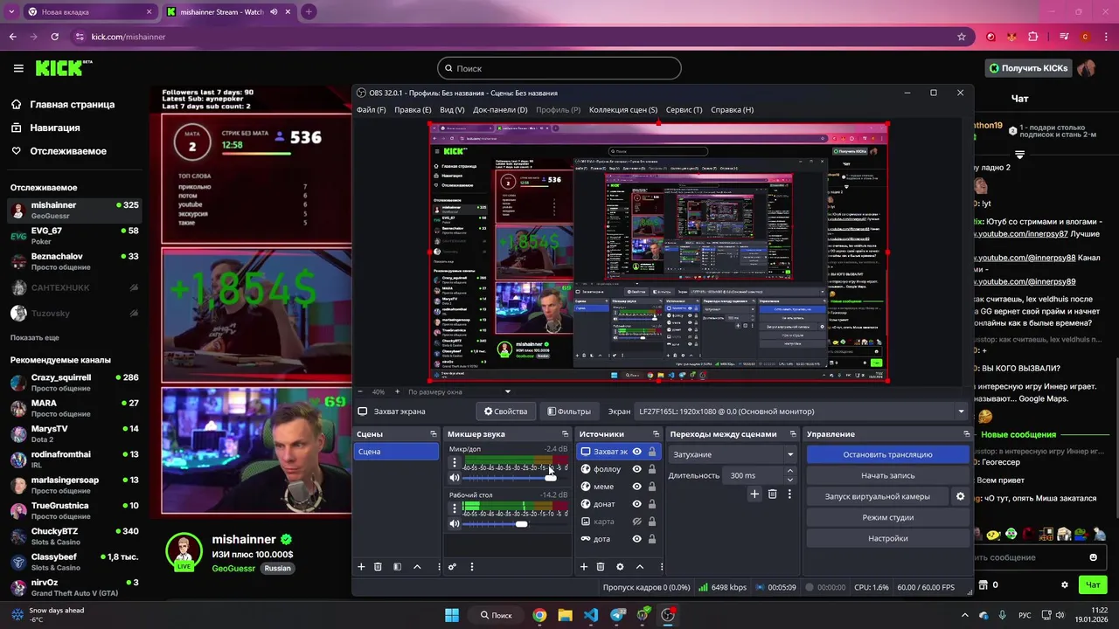The image size is (1119, 629).
Task: Open Файл menu in OBS
Action: 371,110
